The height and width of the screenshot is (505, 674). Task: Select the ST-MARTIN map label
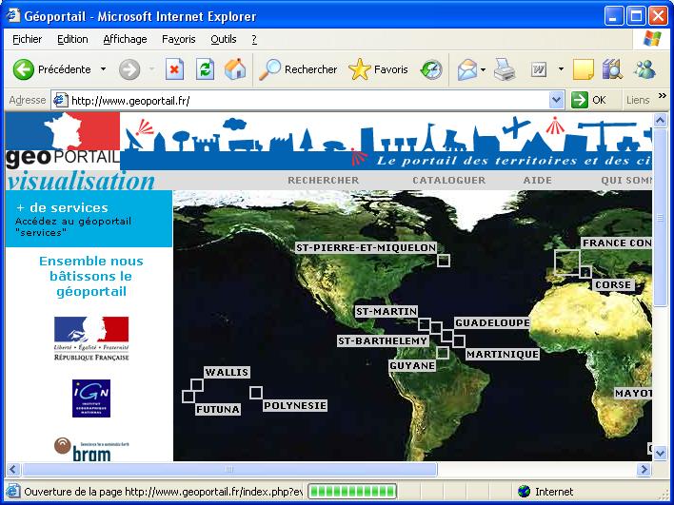coord(387,311)
